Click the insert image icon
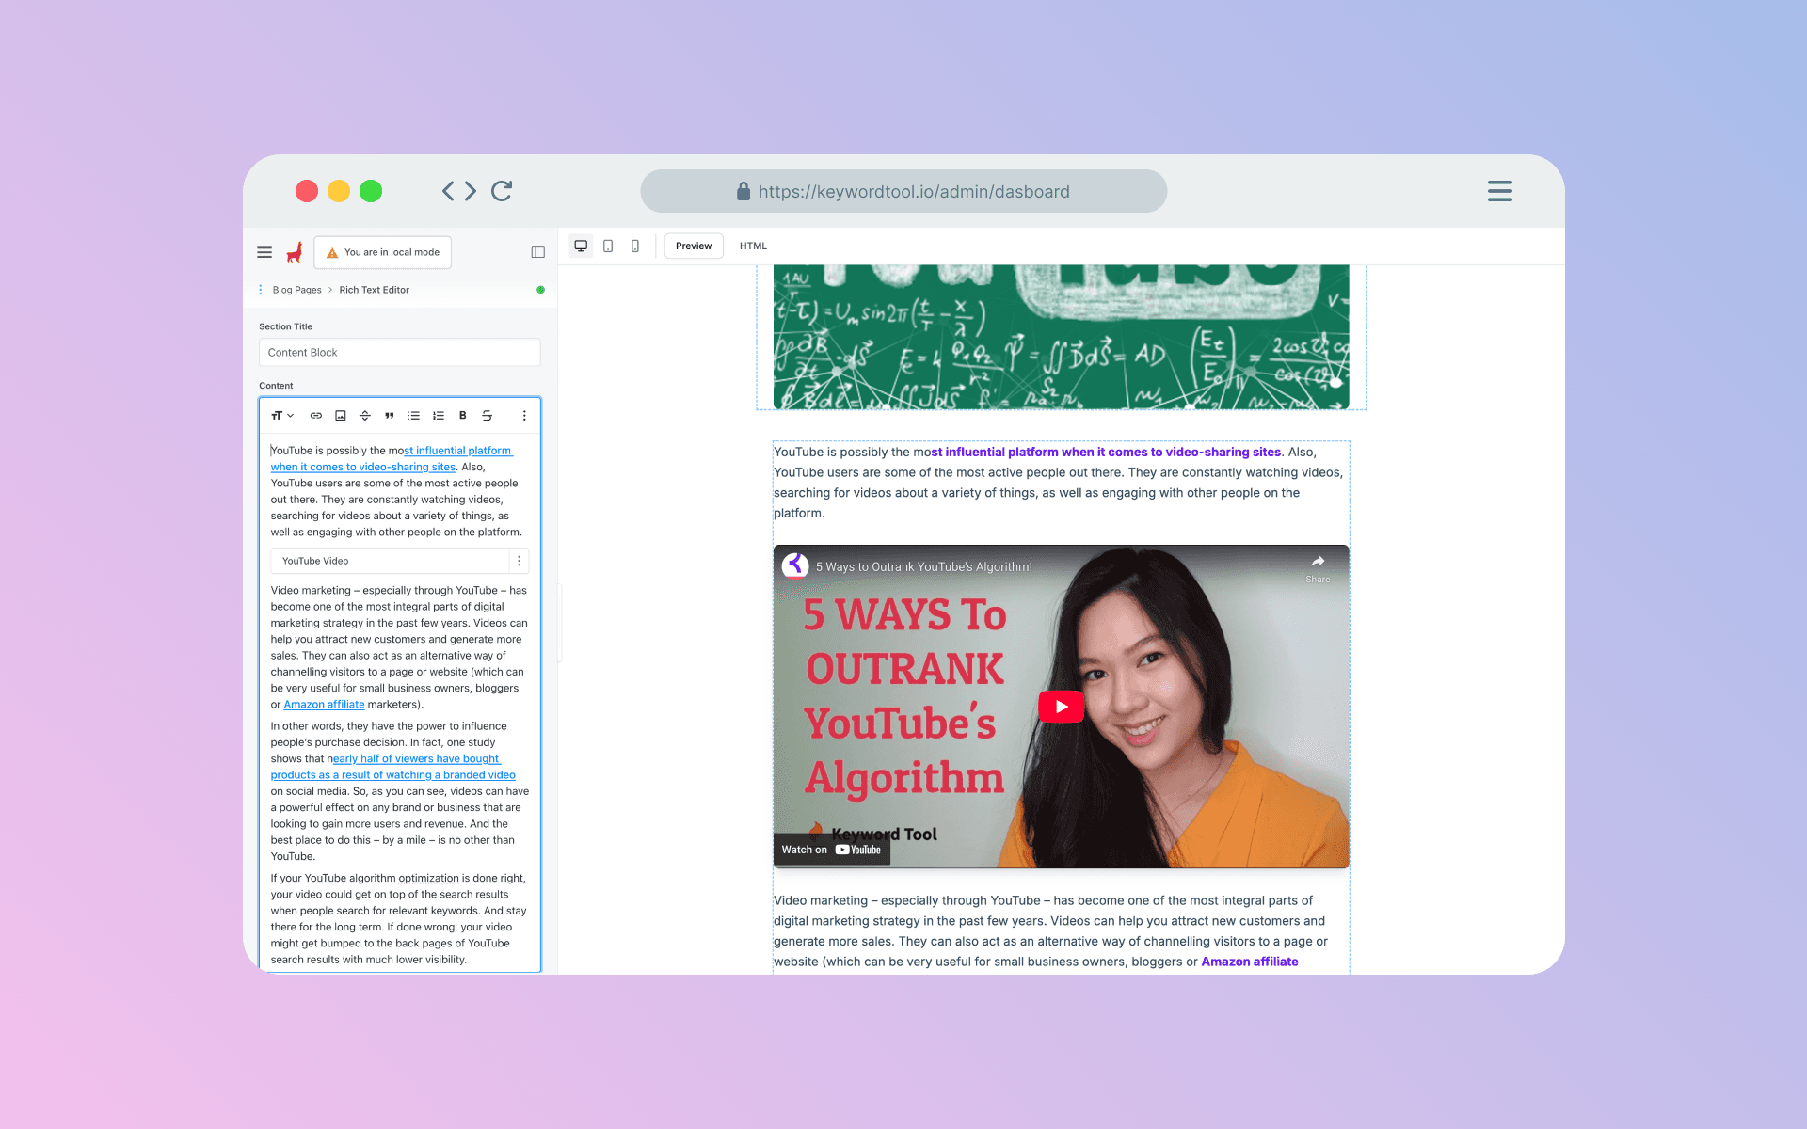Image resolution: width=1807 pixels, height=1129 pixels. (x=341, y=415)
